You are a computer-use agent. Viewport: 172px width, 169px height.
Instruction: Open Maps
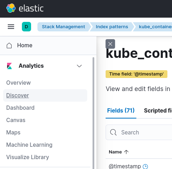[13, 132]
